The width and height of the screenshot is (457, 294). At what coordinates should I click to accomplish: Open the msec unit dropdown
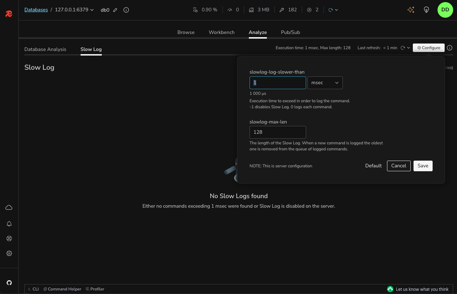[x=325, y=83]
